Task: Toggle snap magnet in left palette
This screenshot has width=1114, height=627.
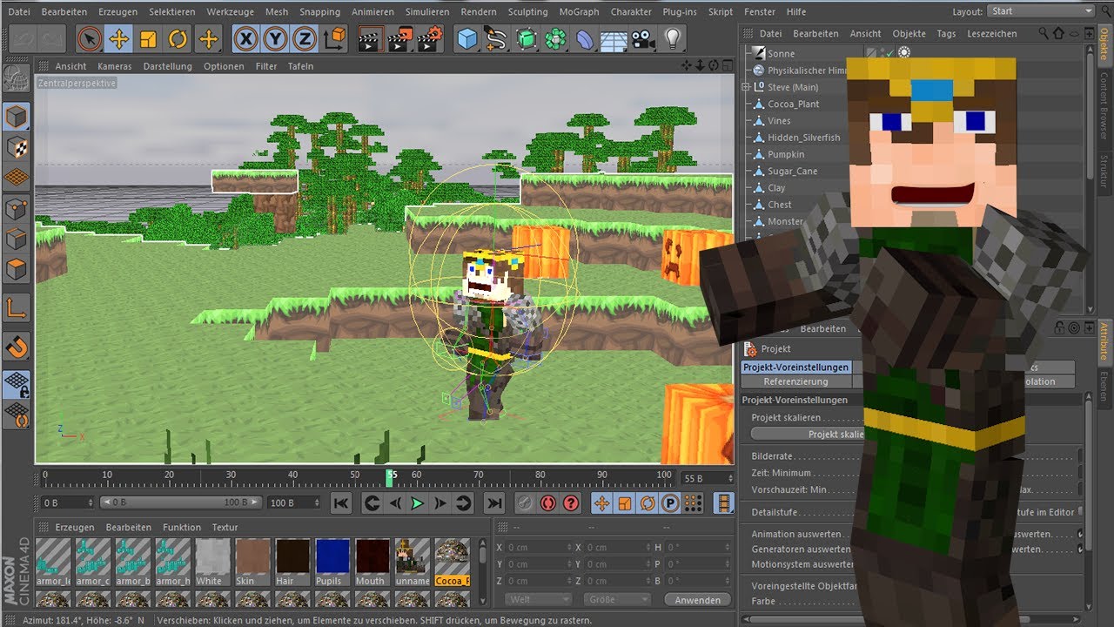Action: (x=17, y=347)
